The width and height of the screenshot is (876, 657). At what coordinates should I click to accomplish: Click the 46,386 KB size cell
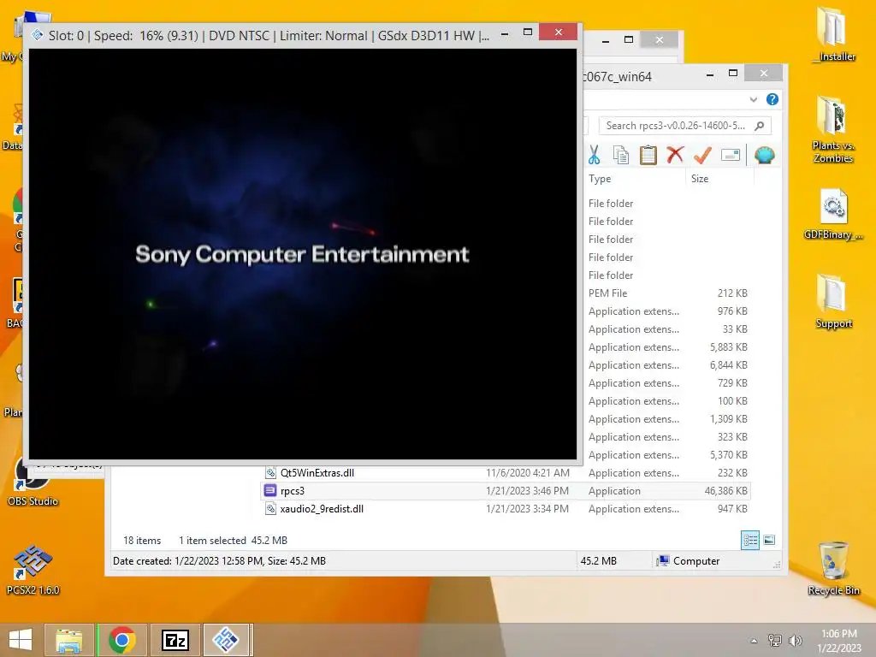pos(725,491)
